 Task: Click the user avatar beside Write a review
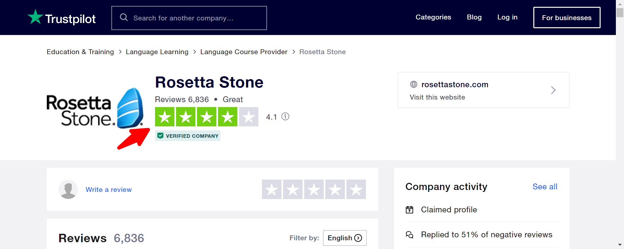coord(68,189)
